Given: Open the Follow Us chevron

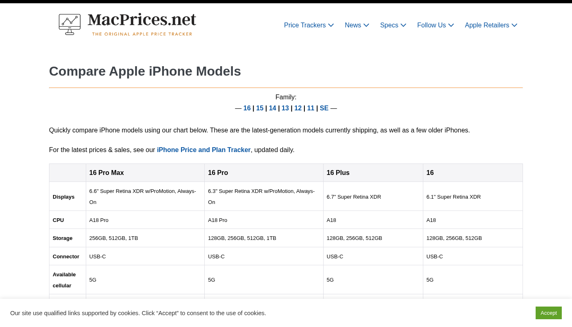Looking at the screenshot, I should click(451, 25).
